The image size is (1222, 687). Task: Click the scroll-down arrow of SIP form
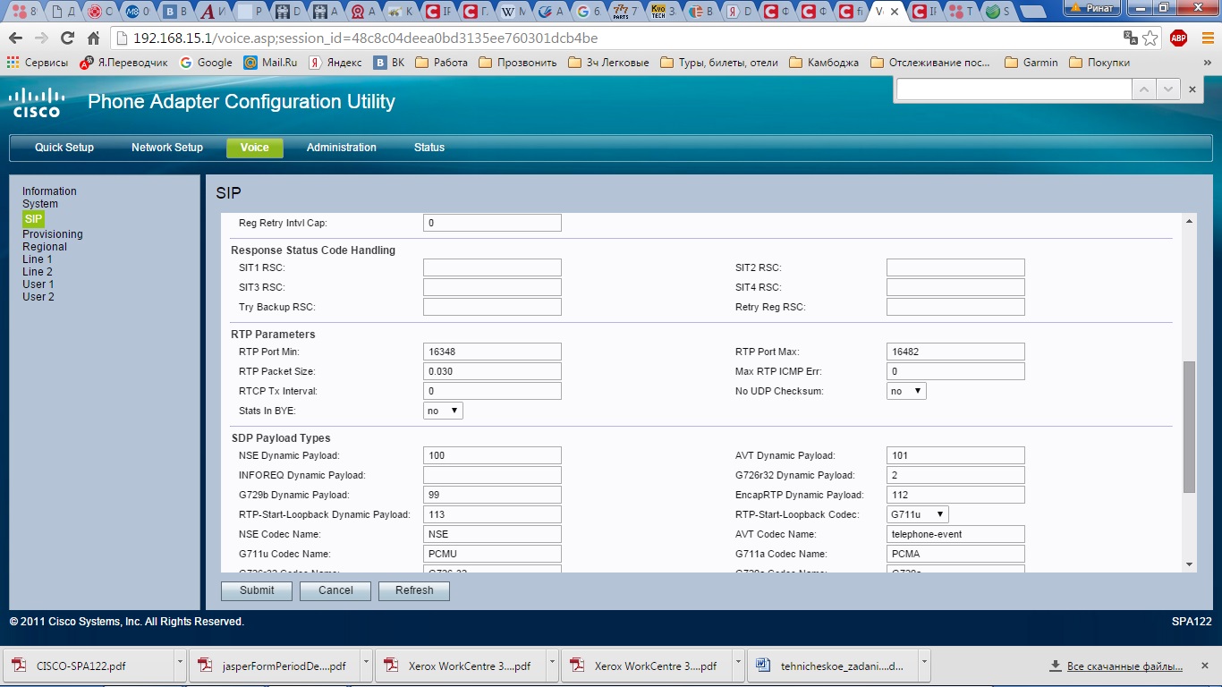pyautogui.click(x=1189, y=564)
